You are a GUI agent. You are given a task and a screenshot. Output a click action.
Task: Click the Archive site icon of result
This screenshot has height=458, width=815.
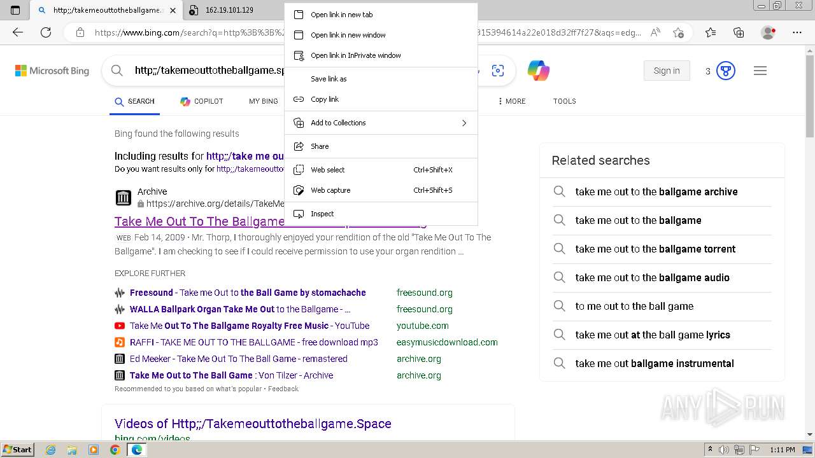pyautogui.click(x=123, y=198)
